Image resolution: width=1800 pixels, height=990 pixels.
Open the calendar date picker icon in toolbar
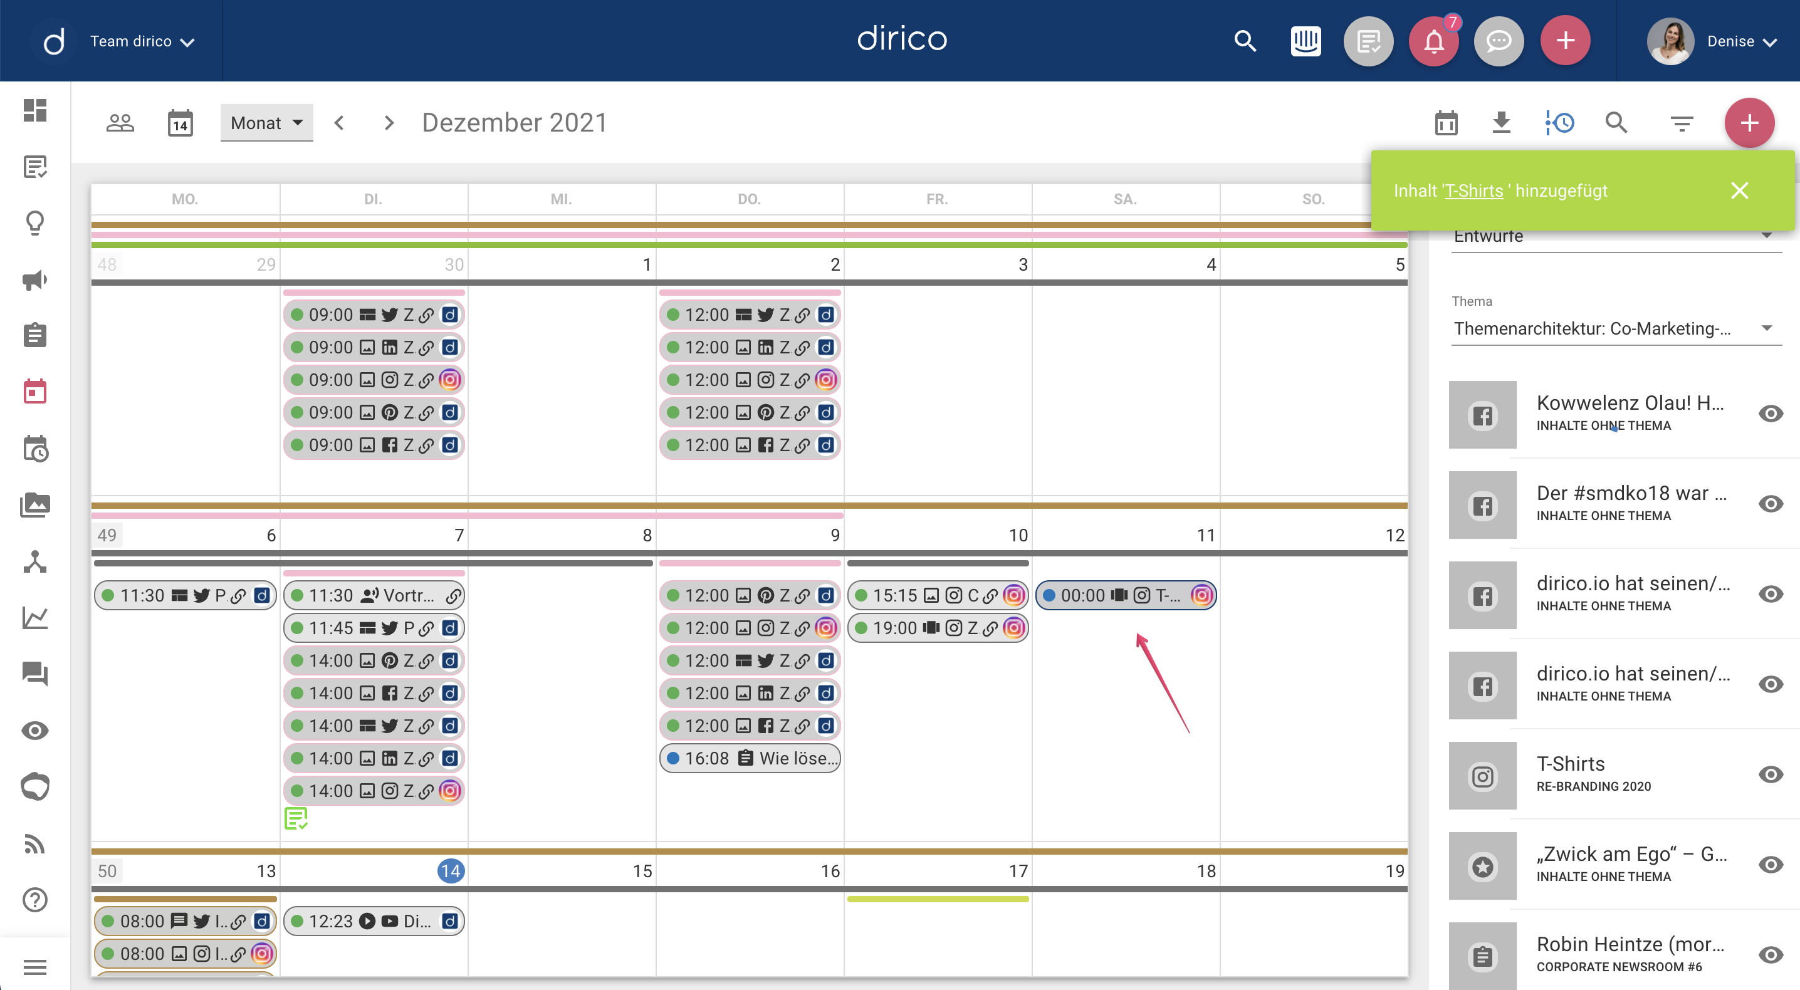click(1447, 123)
